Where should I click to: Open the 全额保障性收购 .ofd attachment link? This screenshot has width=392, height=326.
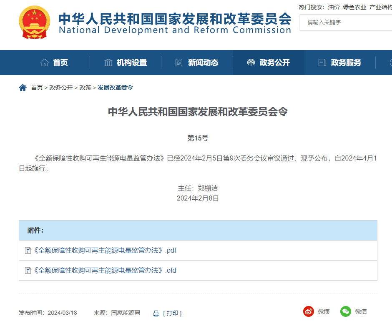coord(104,271)
